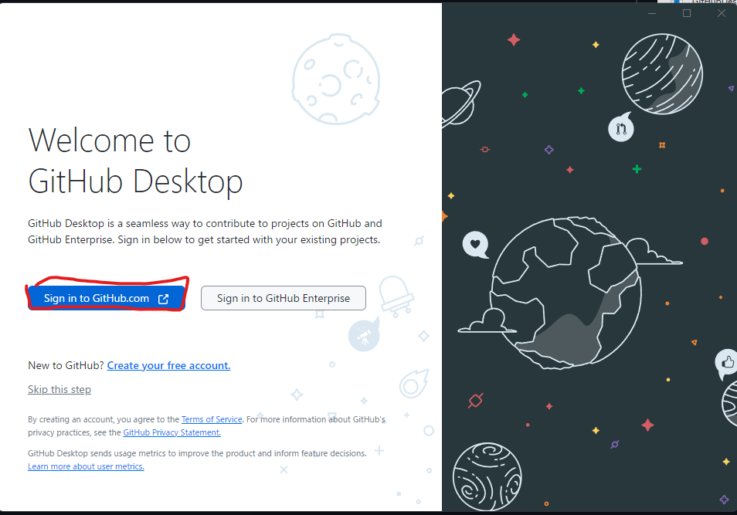Close the GitHub Desktop window
This screenshot has height=515, width=737.
722,13
